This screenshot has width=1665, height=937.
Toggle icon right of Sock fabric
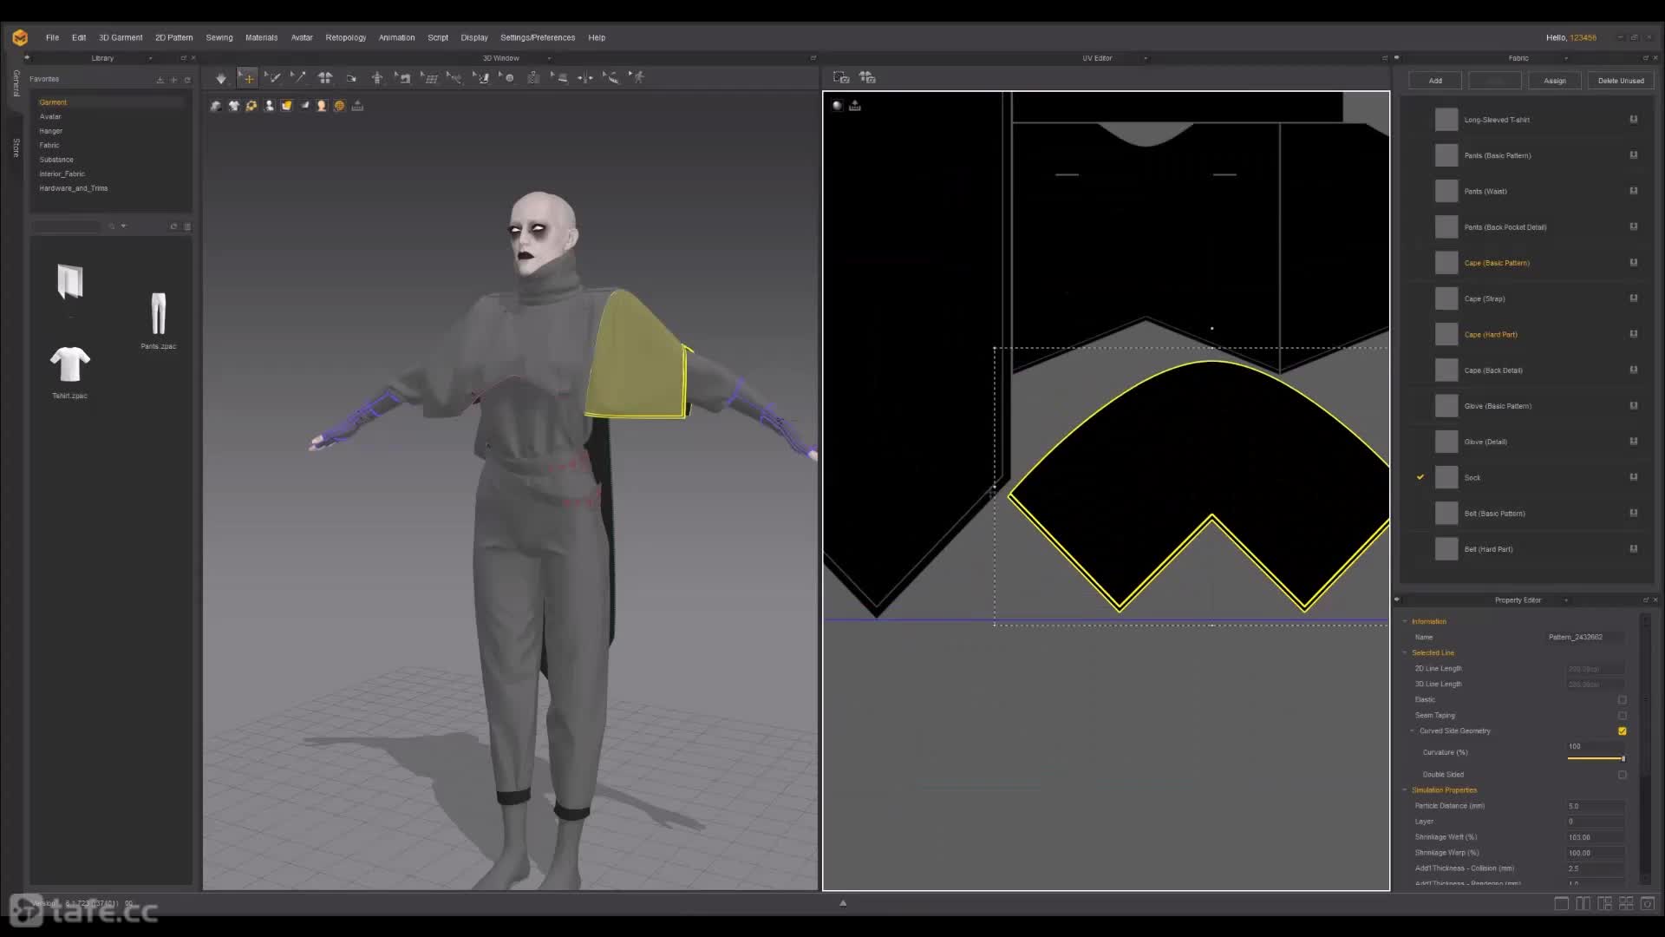coord(1634,477)
